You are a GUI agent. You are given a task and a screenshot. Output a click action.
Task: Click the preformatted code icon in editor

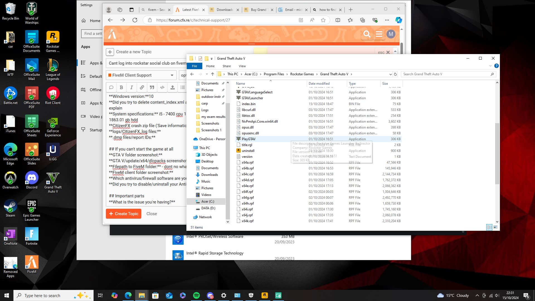click(162, 88)
